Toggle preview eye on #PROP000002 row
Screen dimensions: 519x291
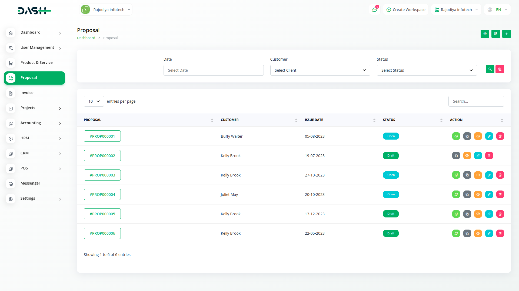tap(467, 155)
